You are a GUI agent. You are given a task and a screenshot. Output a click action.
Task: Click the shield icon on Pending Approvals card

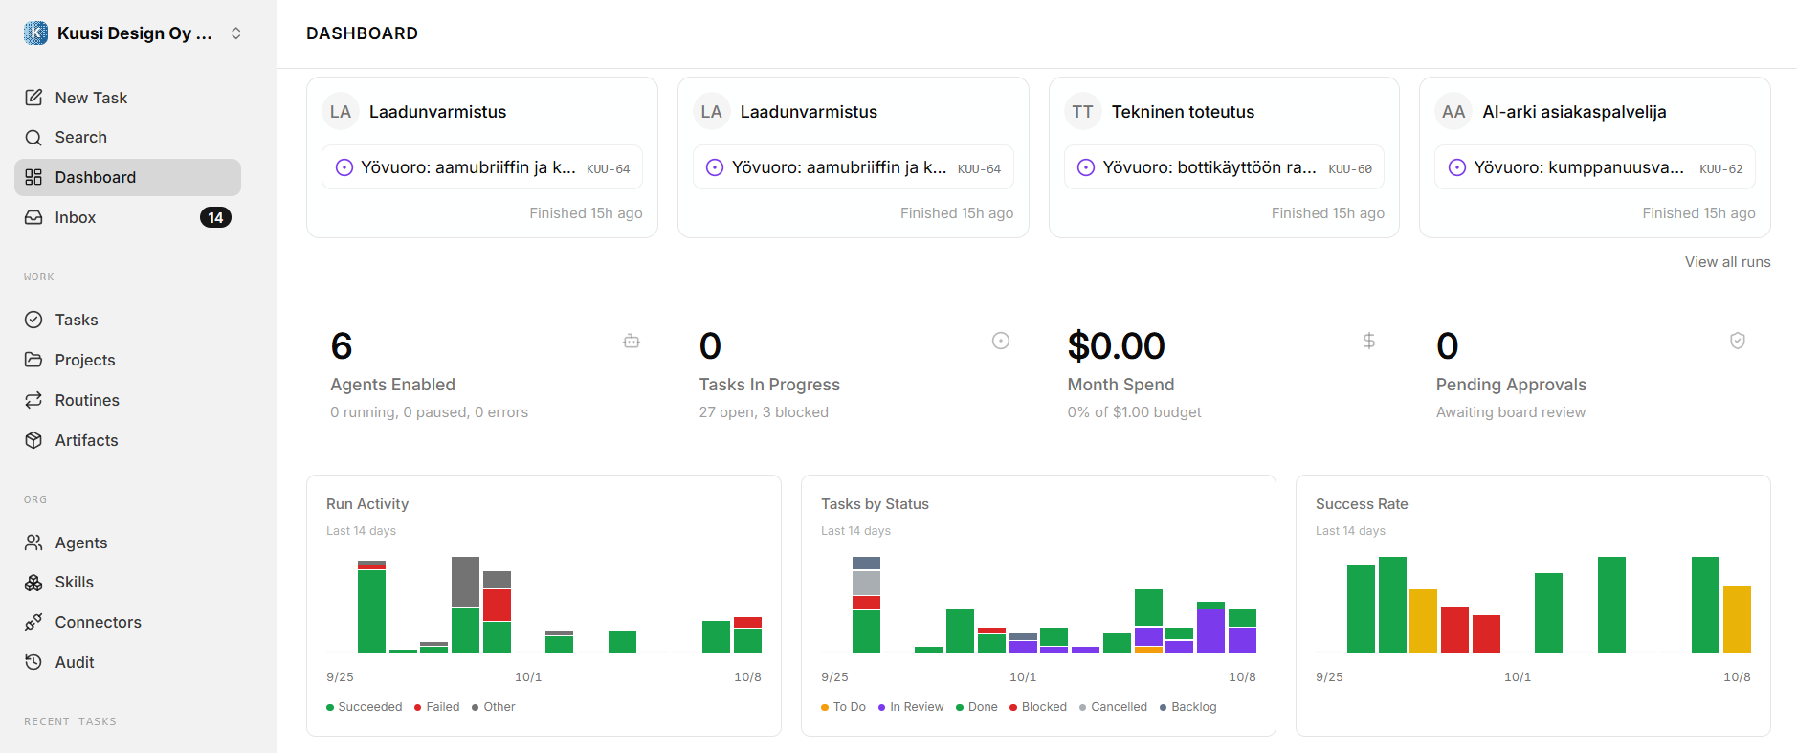pyautogui.click(x=1738, y=341)
